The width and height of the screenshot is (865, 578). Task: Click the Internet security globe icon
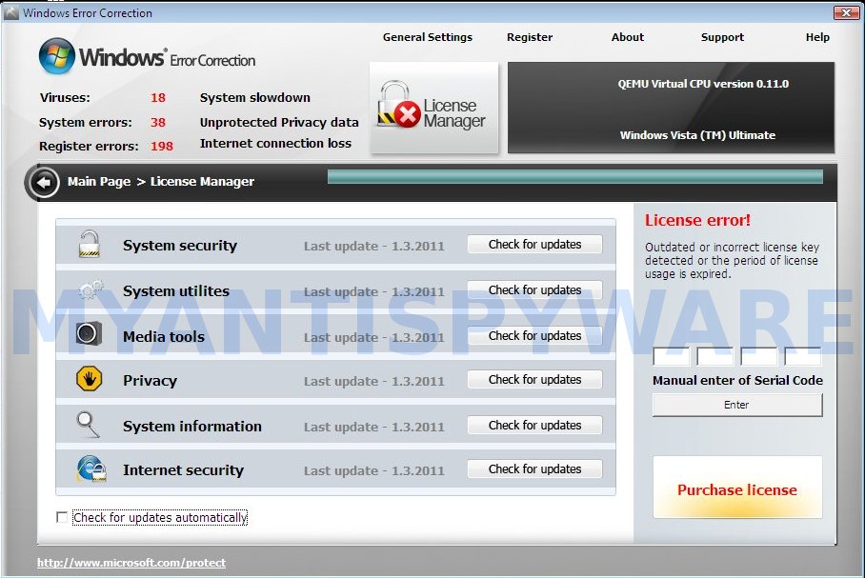(x=91, y=469)
